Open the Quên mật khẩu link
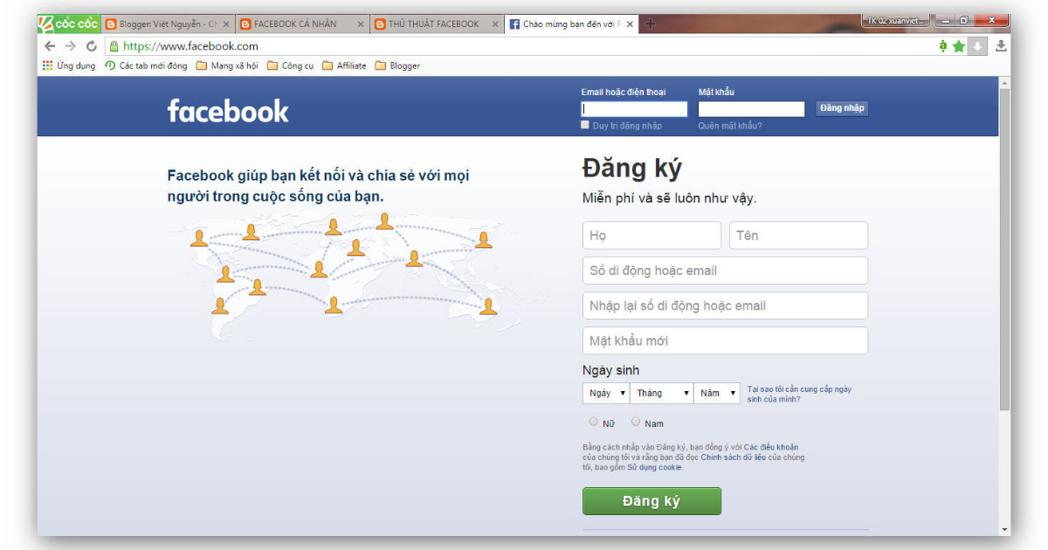Screen dimensions: 1048x550 [732, 125]
